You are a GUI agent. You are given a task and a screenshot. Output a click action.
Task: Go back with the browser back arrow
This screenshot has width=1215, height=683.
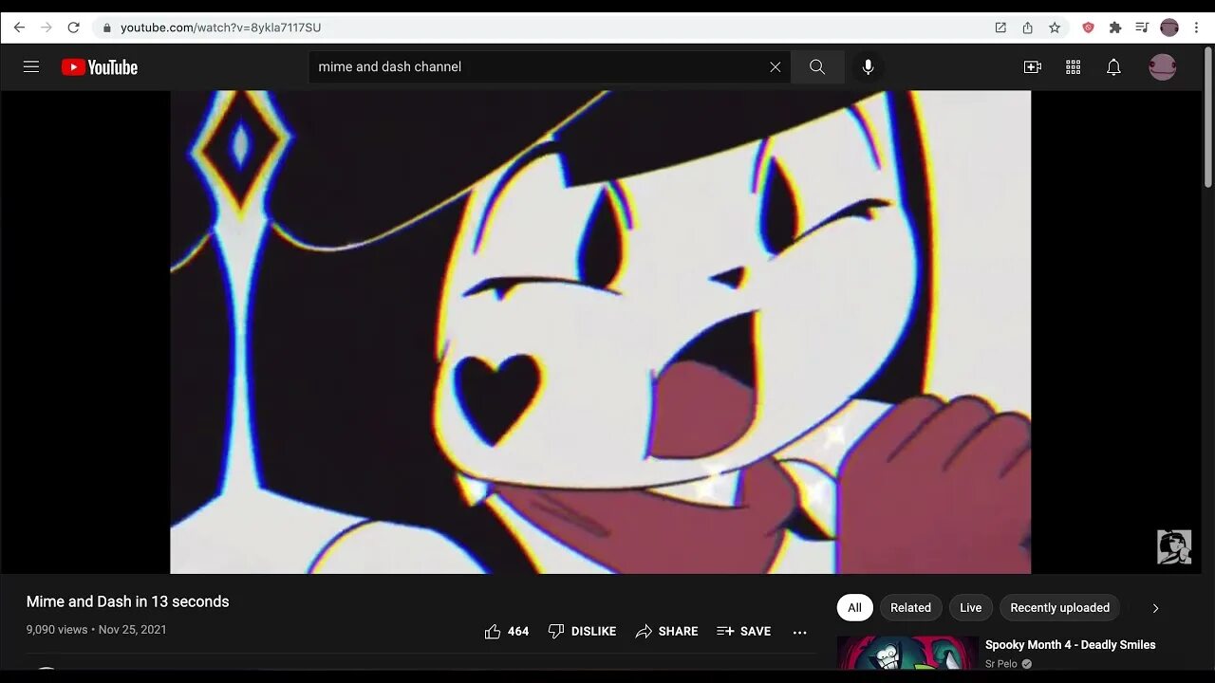19,28
